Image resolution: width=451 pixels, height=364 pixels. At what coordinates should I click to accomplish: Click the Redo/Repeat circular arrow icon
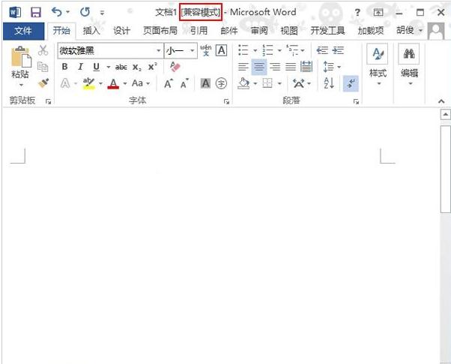[85, 12]
